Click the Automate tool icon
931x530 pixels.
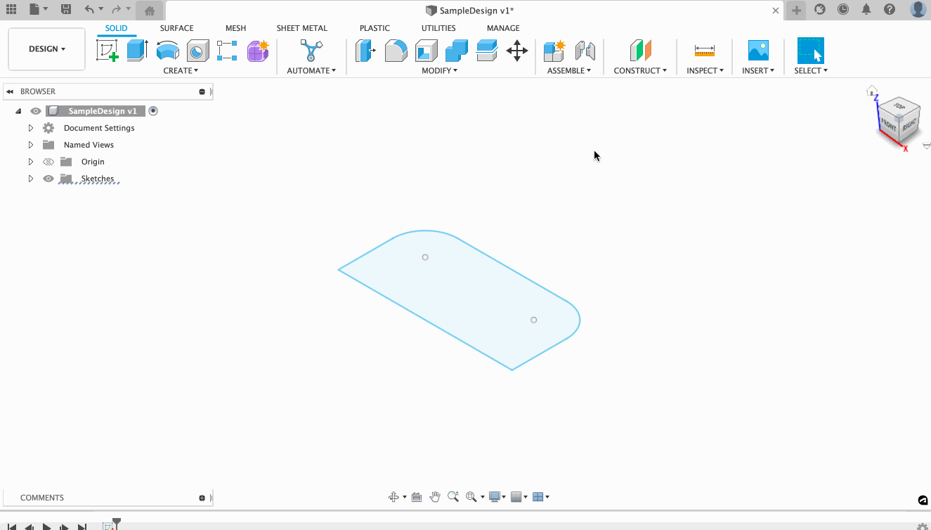point(311,51)
